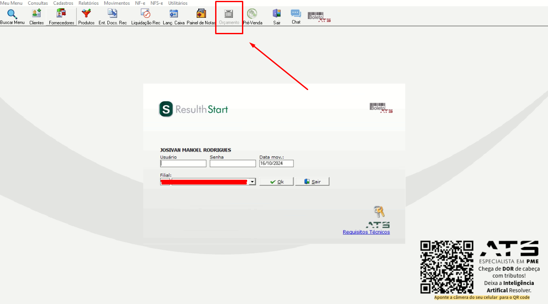Image resolution: width=548 pixels, height=304 pixels.
Task: Open the Clientes toolbar icon
Action: coord(36,13)
